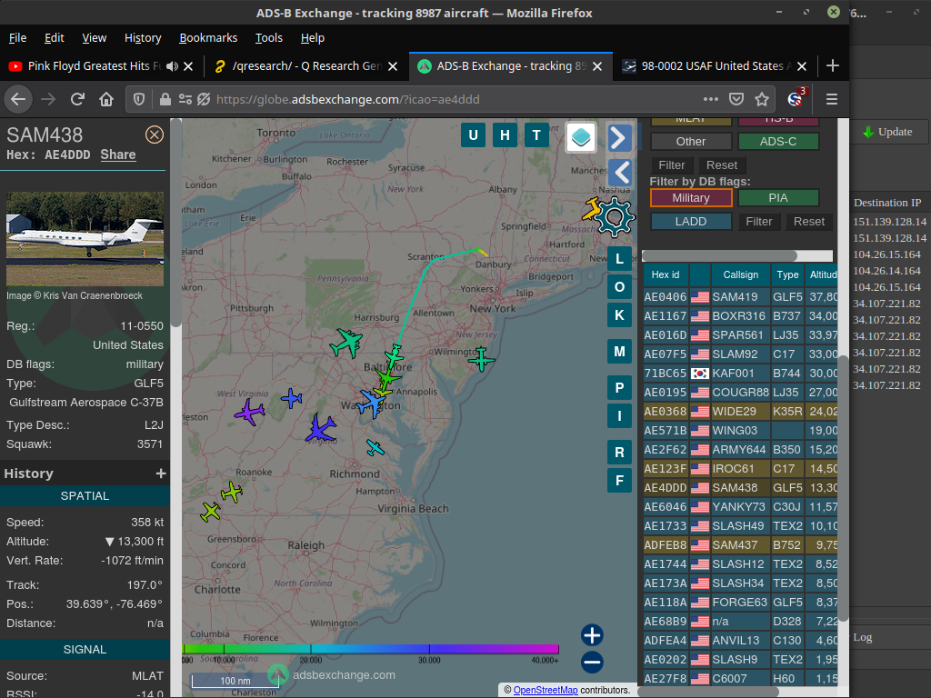Sort table by Callsign column

pos(740,274)
